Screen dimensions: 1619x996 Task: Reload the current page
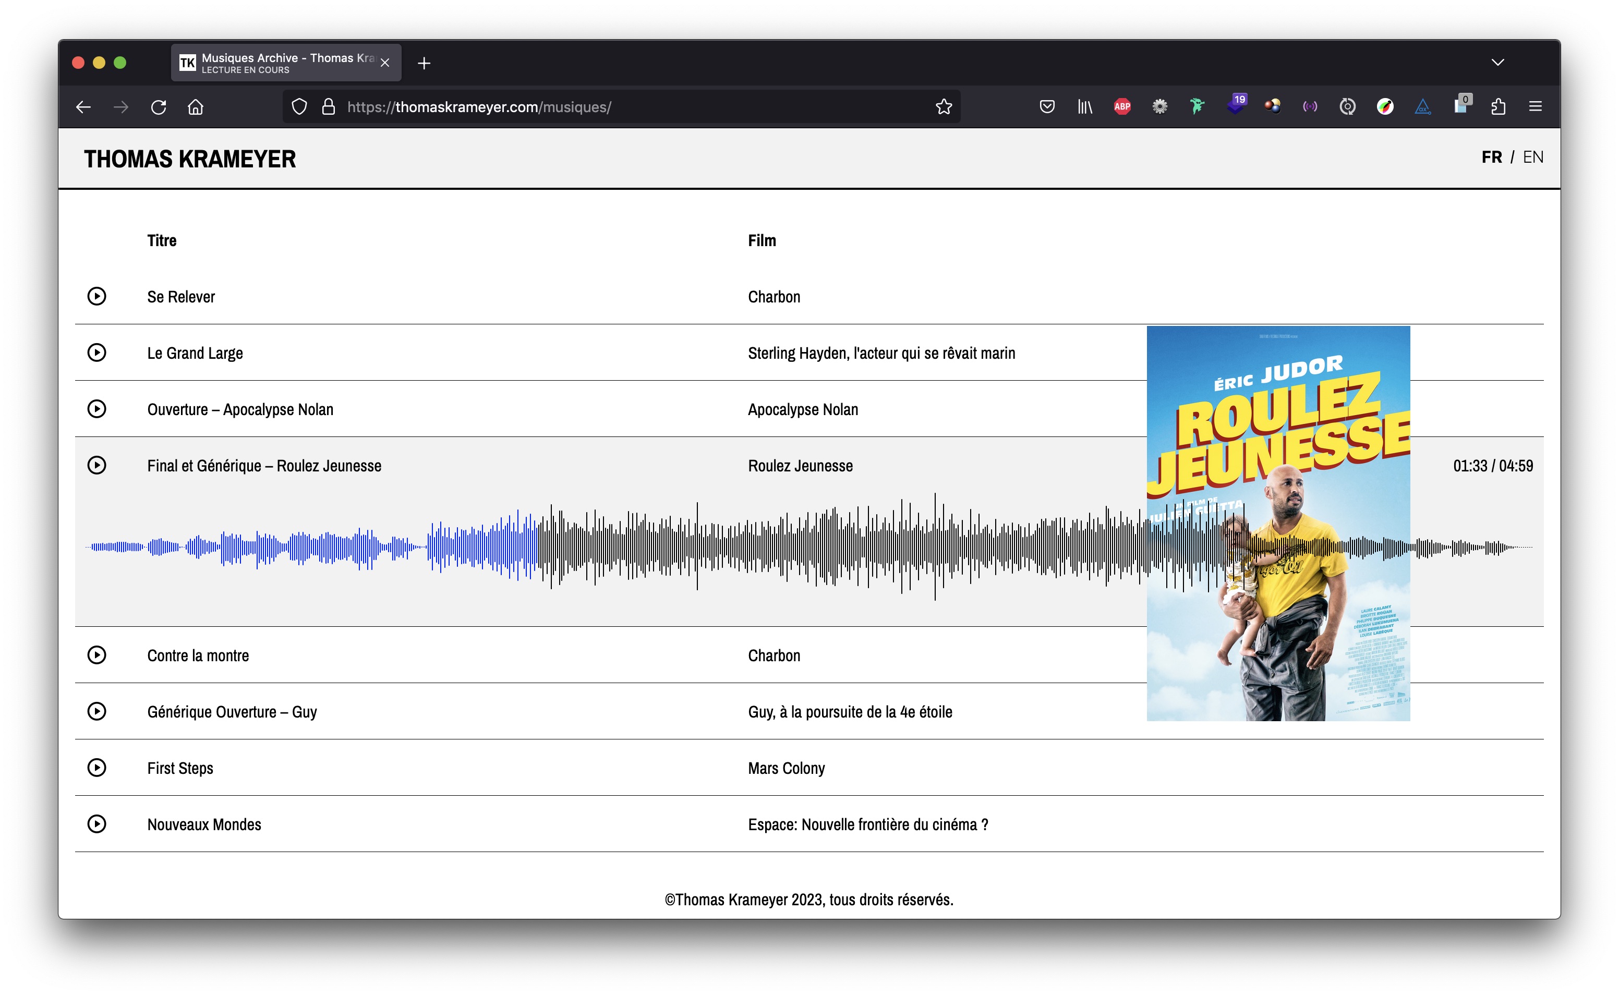point(159,107)
